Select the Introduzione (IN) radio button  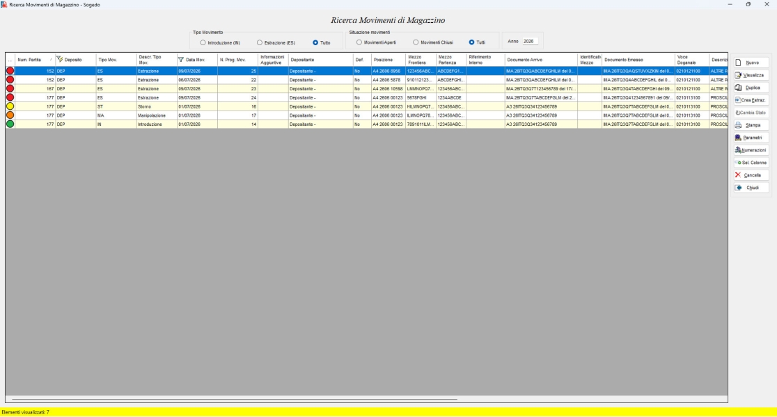pos(203,42)
